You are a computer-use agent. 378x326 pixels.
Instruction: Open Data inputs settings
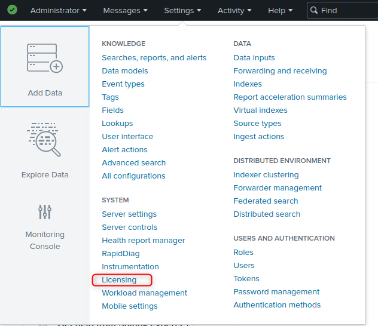[254, 58]
